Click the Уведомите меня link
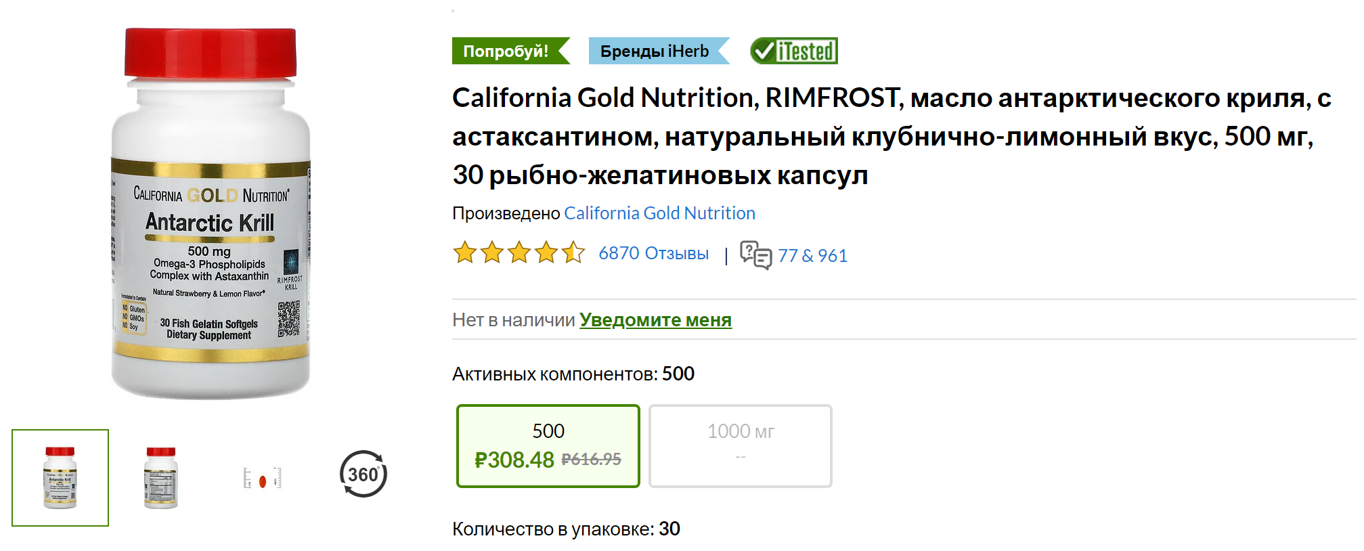 pyautogui.click(x=655, y=319)
